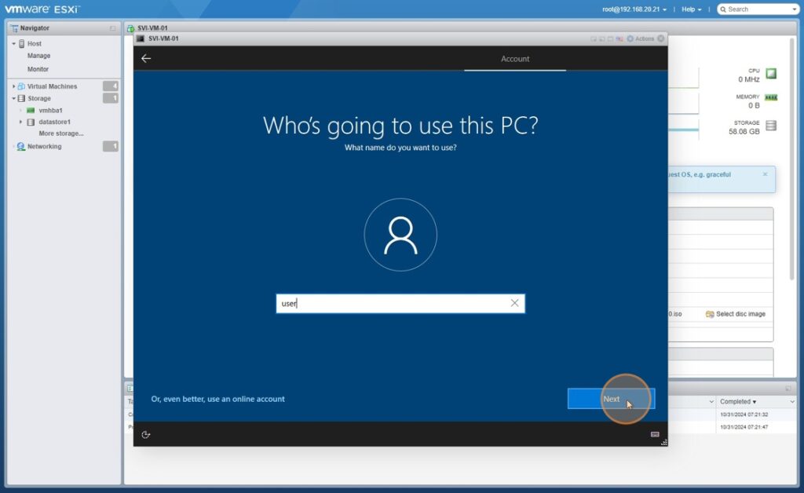804x493 pixels.
Task: Click the CPU usage chip icon
Action: [x=771, y=73]
